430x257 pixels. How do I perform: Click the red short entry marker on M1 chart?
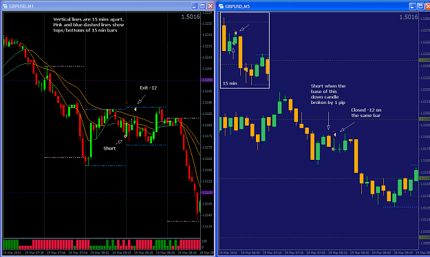tap(125, 136)
